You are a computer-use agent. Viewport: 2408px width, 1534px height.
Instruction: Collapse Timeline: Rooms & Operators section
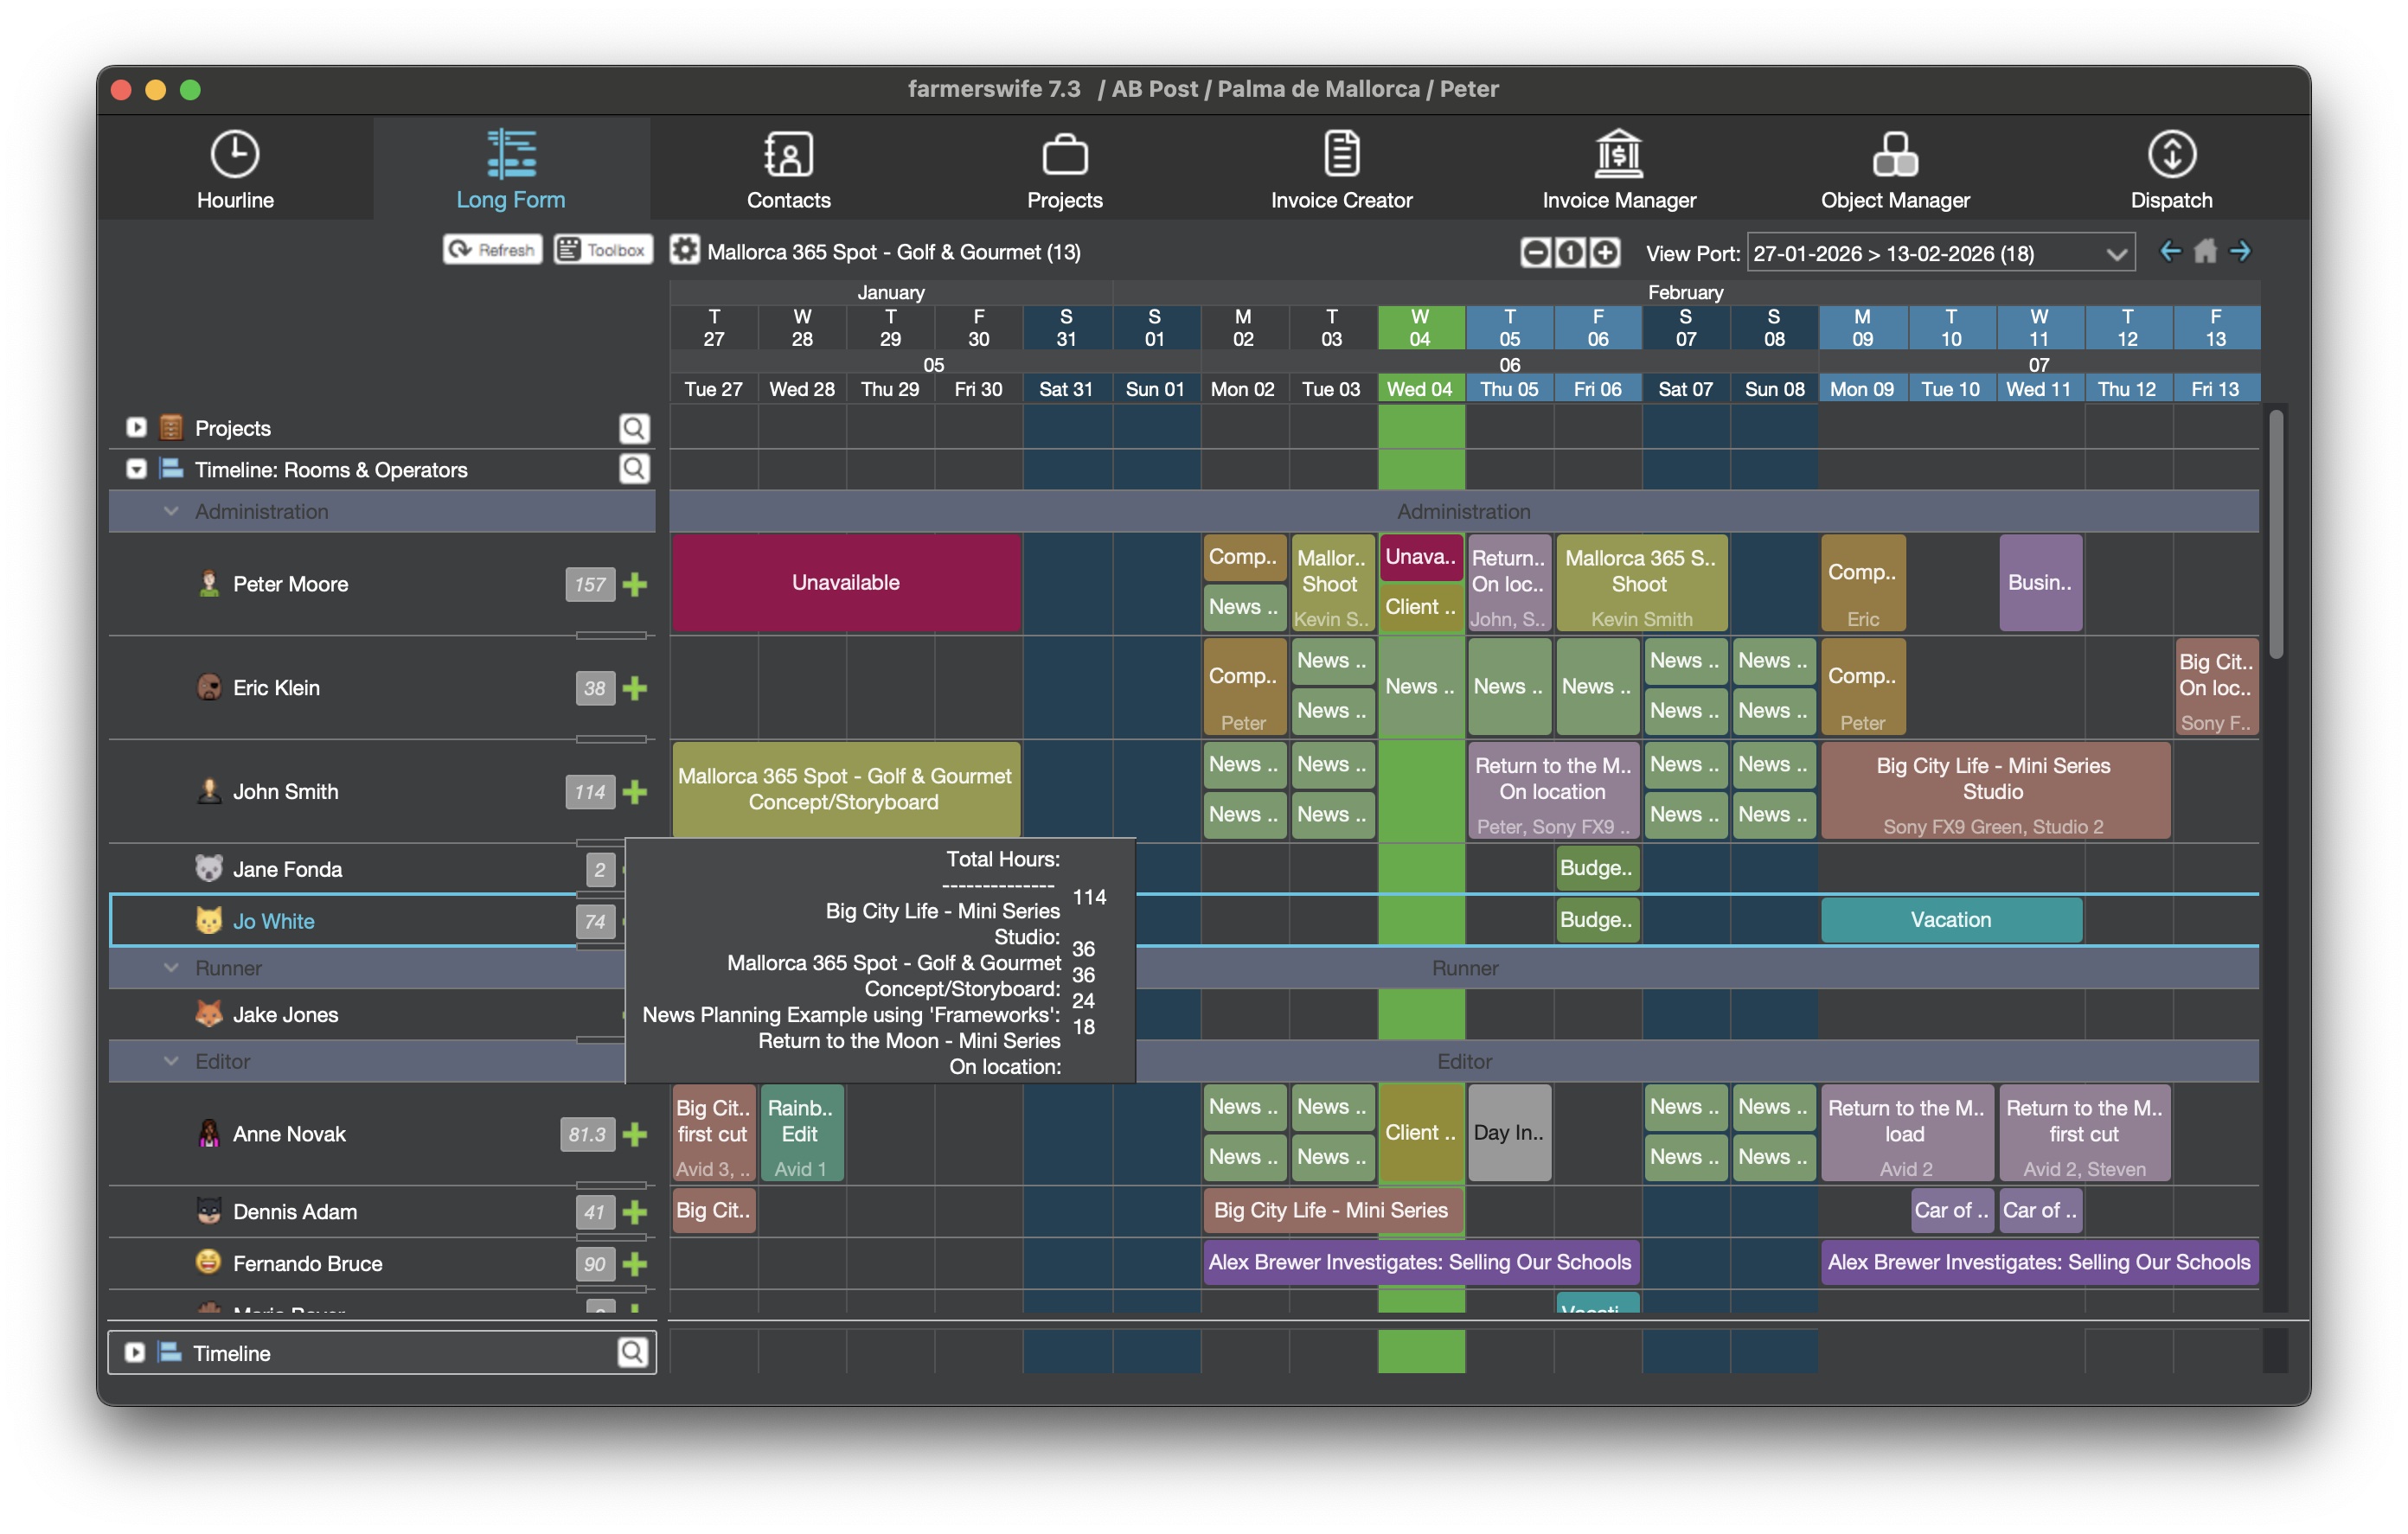pyautogui.click(x=136, y=469)
